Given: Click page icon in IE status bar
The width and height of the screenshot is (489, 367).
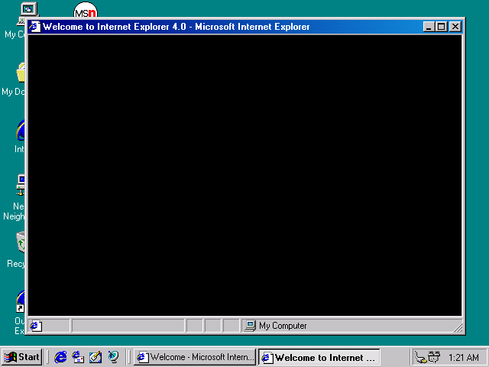Looking at the screenshot, I should pyautogui.click(x=36, y=326).
